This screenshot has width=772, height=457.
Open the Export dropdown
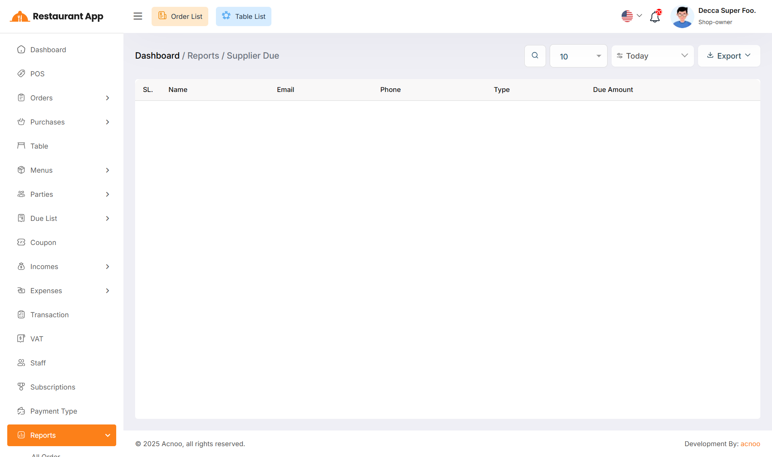coord(729,56)
